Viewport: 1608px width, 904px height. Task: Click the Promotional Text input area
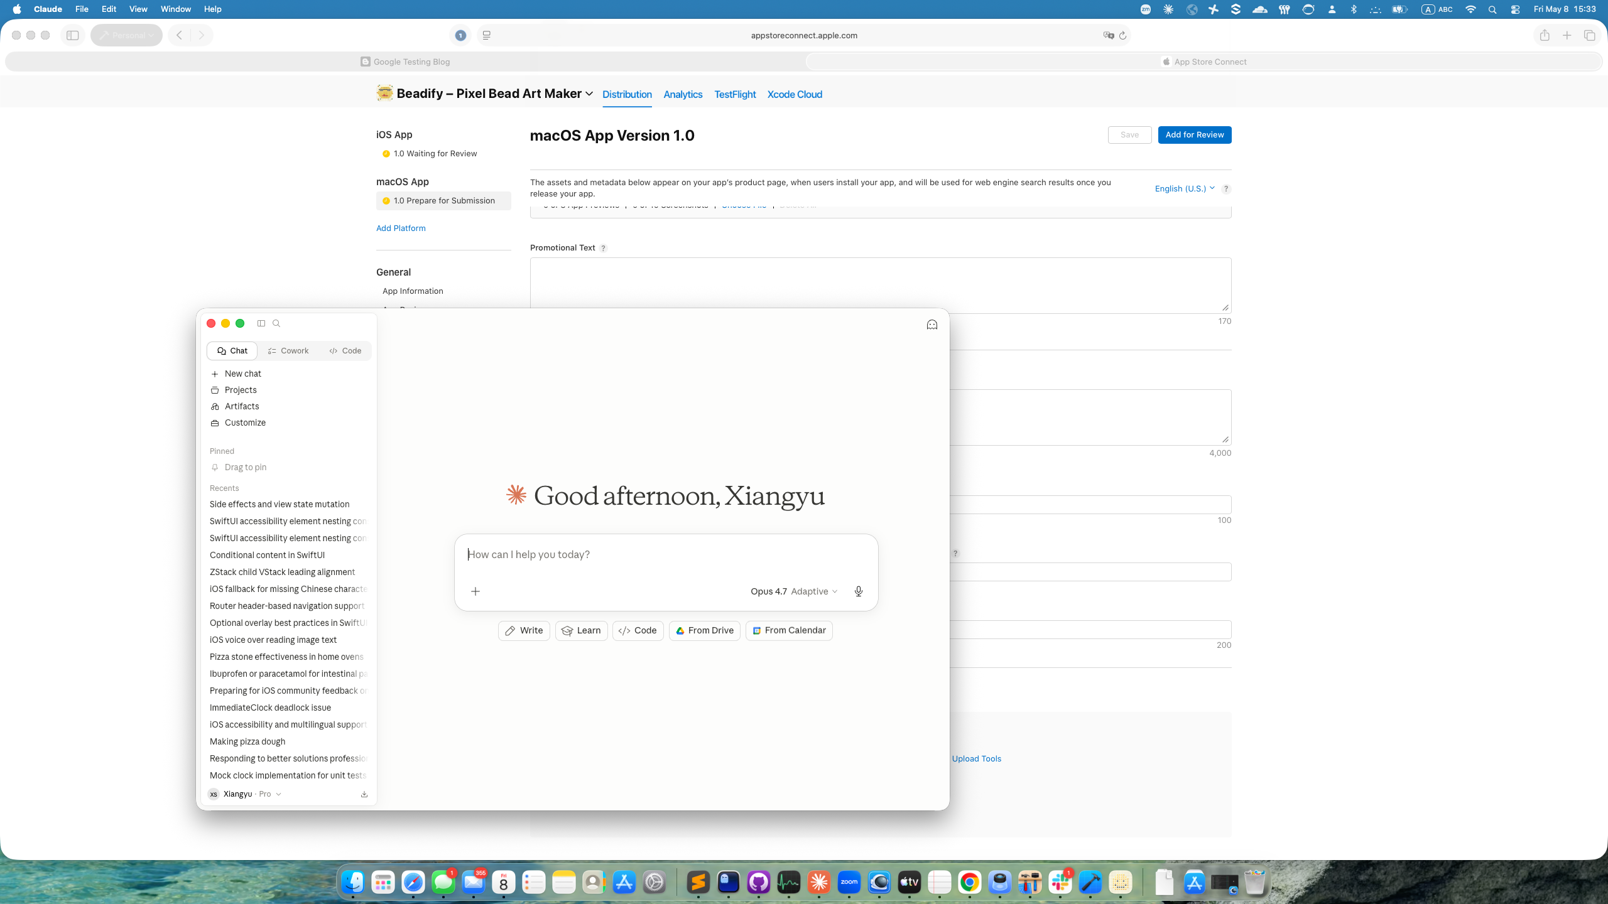[x=881, y=286]
